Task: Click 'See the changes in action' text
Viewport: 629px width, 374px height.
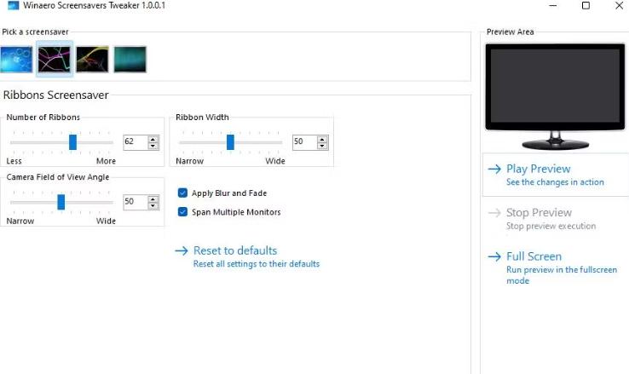Action: [x=555, y=182]
